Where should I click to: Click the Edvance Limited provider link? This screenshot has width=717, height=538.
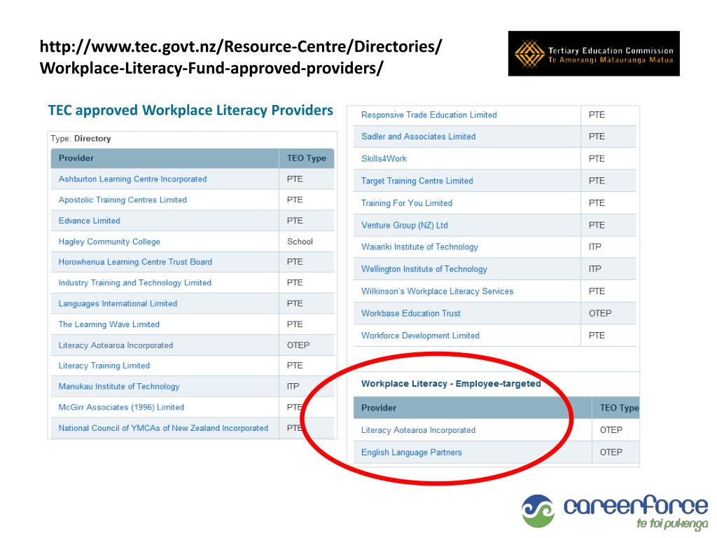tap(89, 221)
